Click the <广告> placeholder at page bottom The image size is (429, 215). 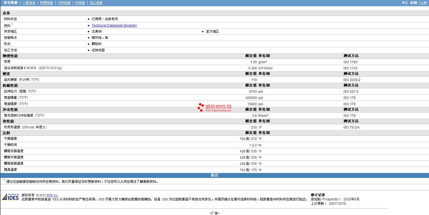(215, 213)
